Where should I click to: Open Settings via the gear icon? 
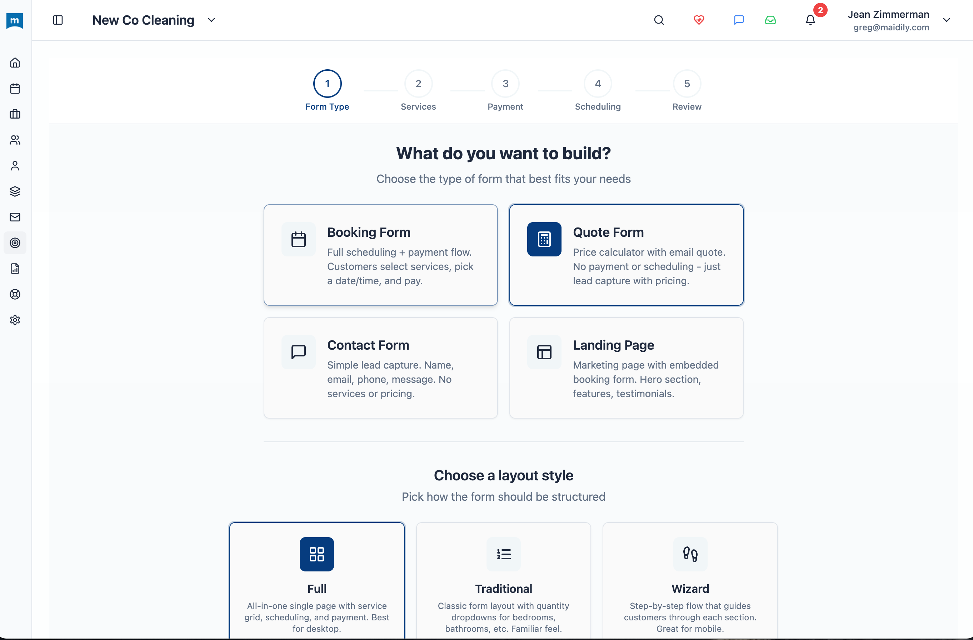click(15, 320)
